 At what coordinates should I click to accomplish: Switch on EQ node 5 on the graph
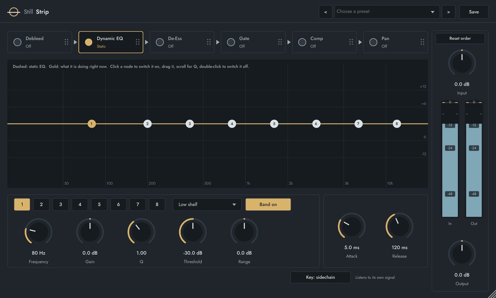point(274,123)
